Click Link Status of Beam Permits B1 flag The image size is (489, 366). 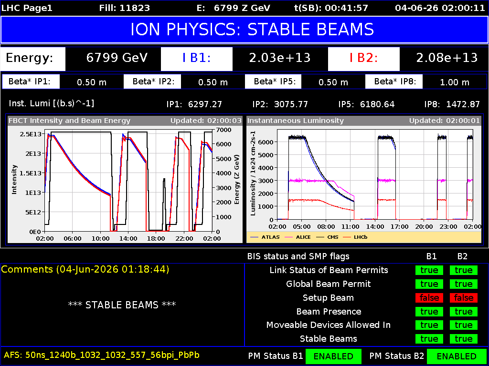point(429,271)
